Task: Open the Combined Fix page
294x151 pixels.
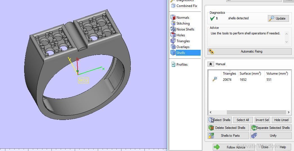Action: 187,6
